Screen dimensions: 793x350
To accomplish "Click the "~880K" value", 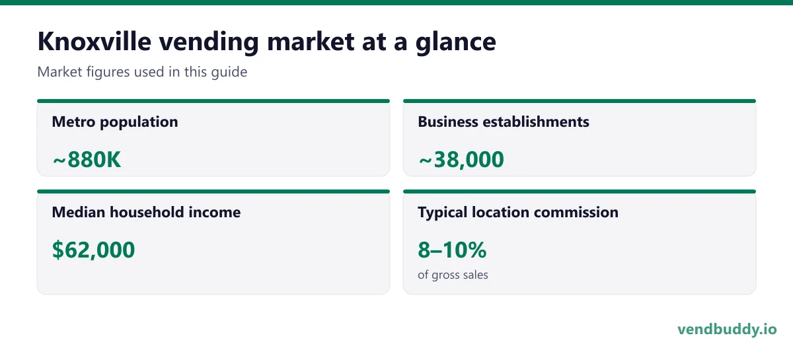I will (x=87, y=159).
